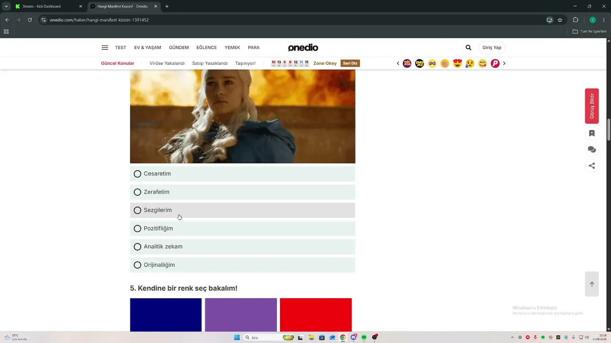The image size is (611, 343).
Task: Choose the Orijinalliğim answer option
Action: coord(242,265)
